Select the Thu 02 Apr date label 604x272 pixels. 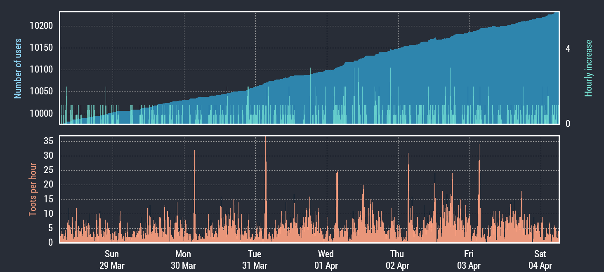click(397, 260)
